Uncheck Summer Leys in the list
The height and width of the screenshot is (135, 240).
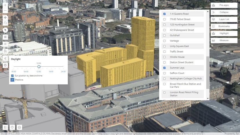coord(164,68)
